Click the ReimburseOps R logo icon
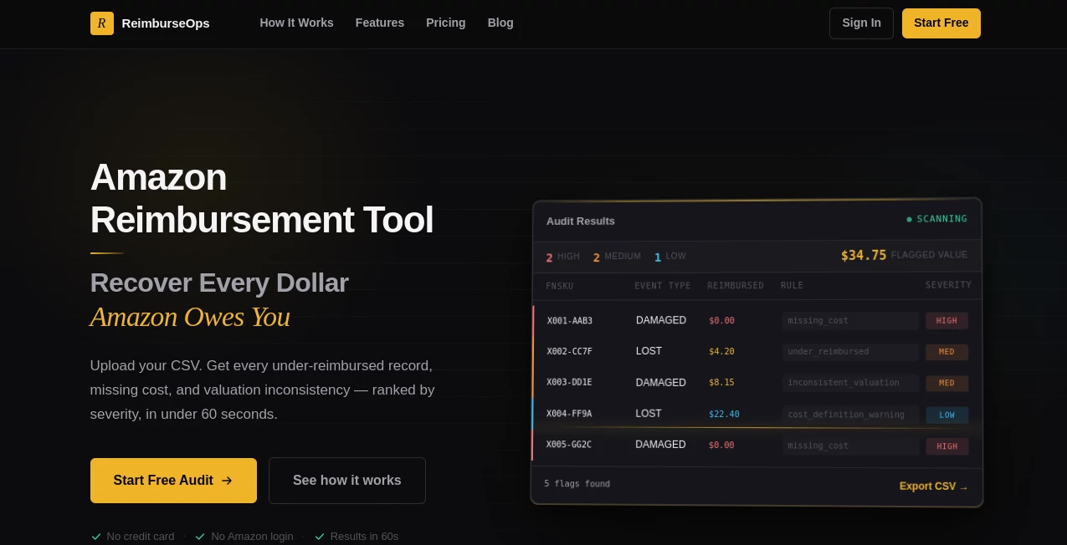1067x545 pixels. 102,23
